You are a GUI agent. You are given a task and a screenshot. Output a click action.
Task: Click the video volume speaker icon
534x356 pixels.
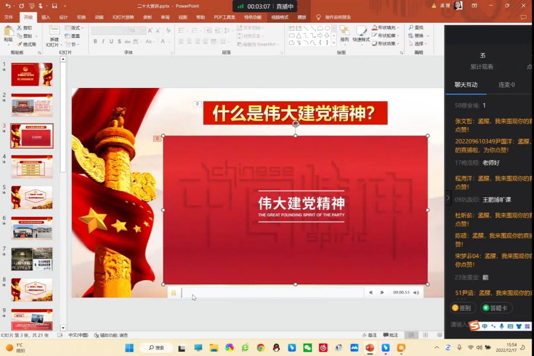click(416, 293)
